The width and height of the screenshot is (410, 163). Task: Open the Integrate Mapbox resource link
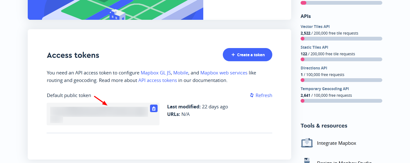337,143
